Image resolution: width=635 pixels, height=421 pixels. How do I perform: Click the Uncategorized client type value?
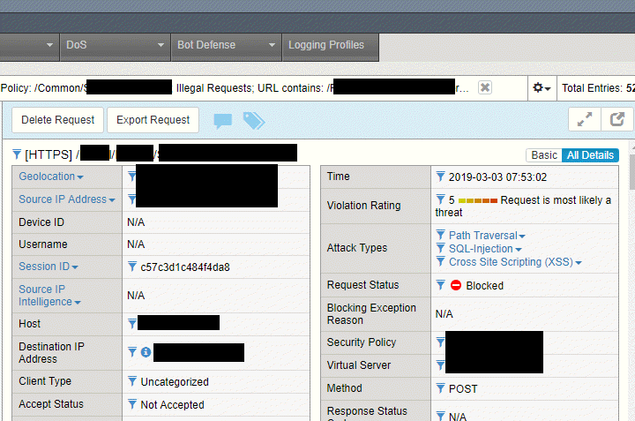tap(175, 381)
